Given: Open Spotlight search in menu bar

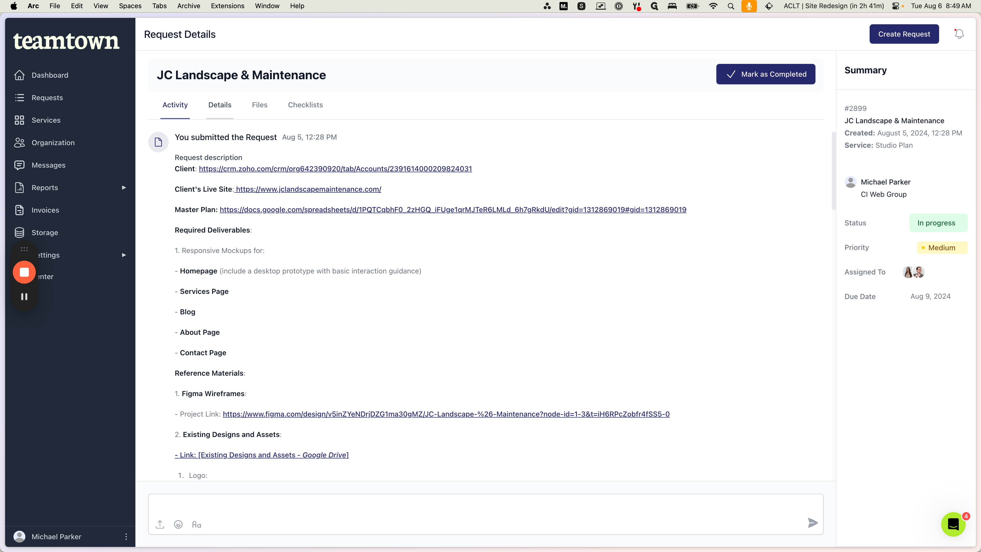Looking at the screenshot, I should click(731, 6).
